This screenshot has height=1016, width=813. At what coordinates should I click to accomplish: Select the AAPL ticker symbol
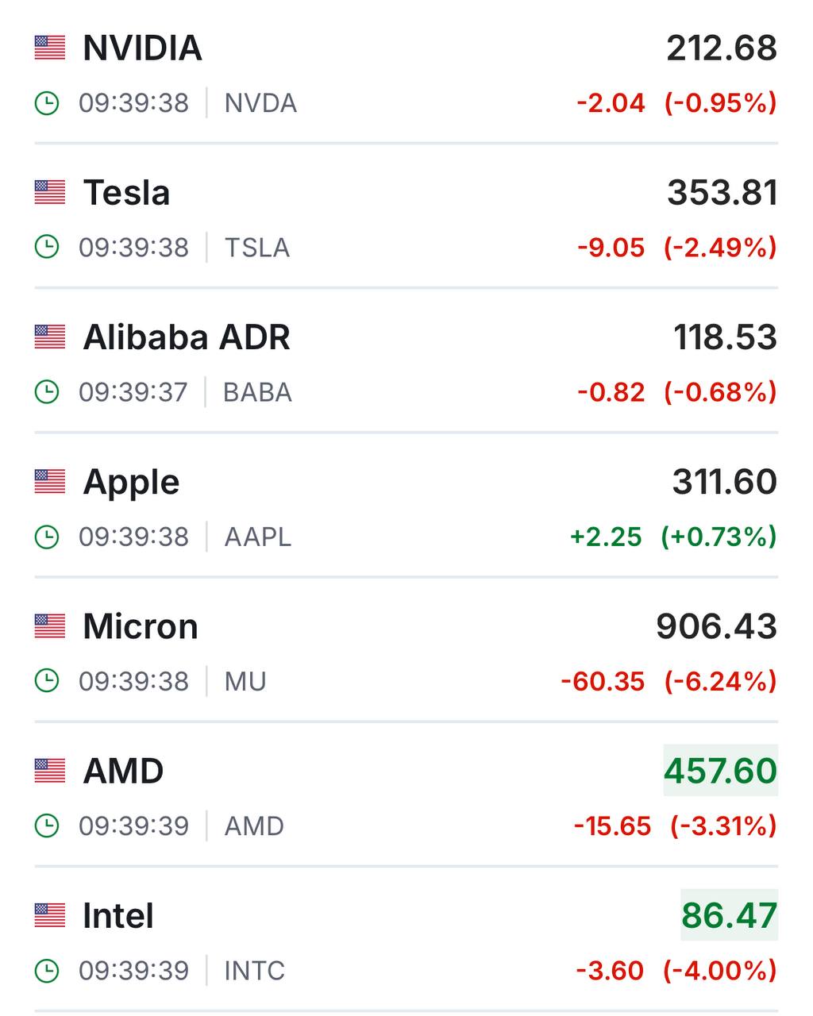tap(258, 537)
